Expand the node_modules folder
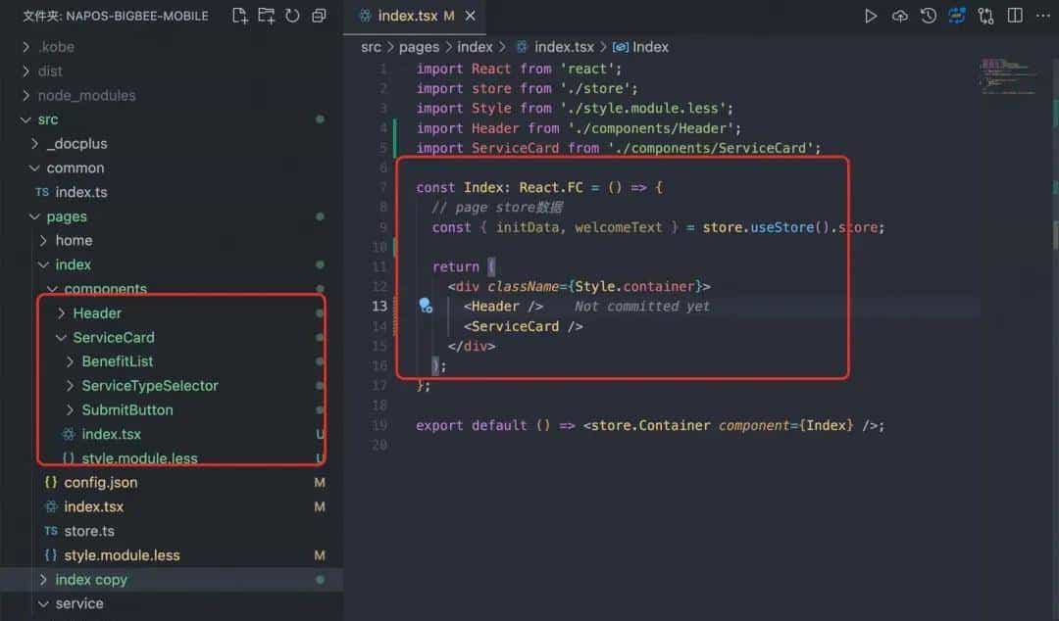This screenshot has width=1059, height=621. click(86, 95)
